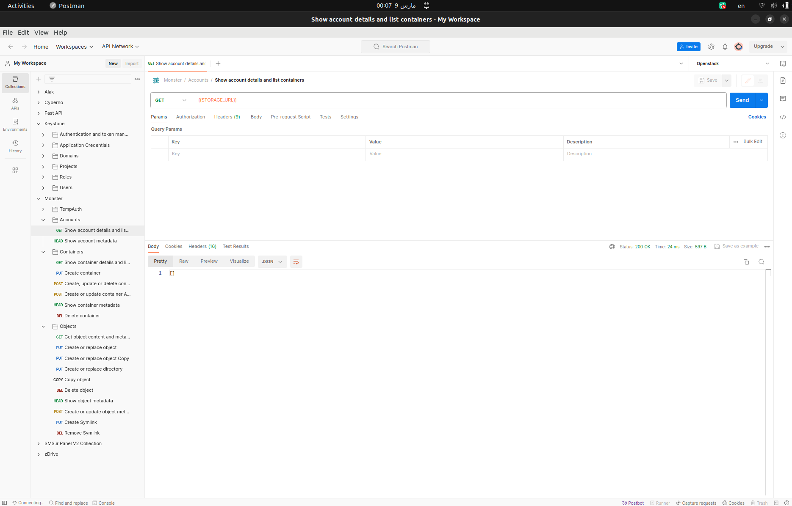
Task: Open the user avatar menu
Action: click(x=739, y=47)
